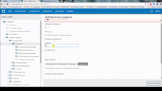Click the browser back arrow

point(2,4)
